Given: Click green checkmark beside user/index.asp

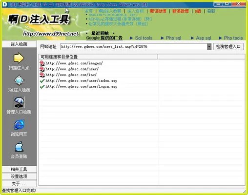Looking at the screenshot, I should (x=42, y=80).
